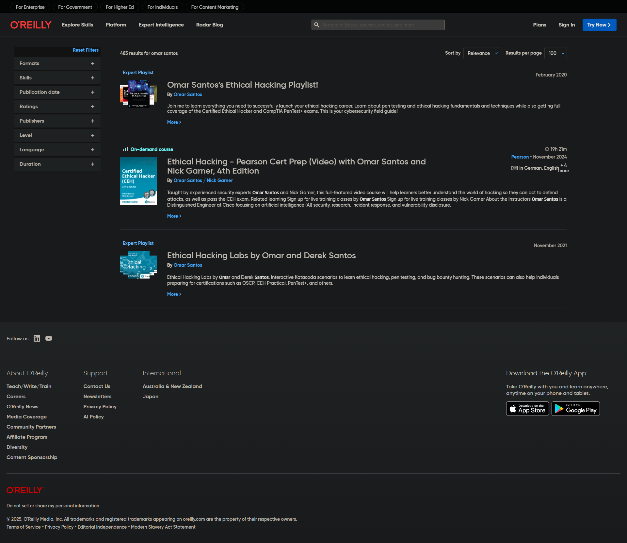Open Ethical Hacking Pearson Cert Prep title
The width and height of the screenshot is (627, 543).
[x=297, y=166]
